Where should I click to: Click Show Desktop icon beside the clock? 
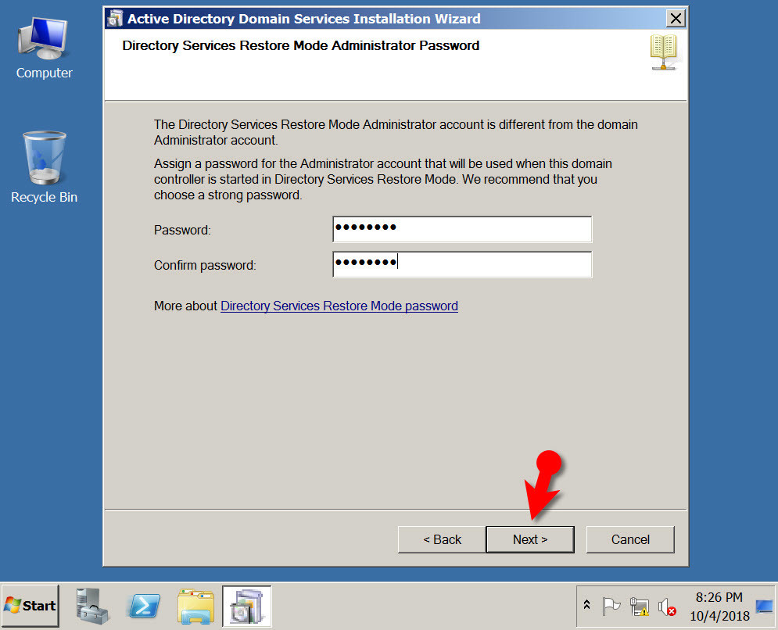pos(764,607)
